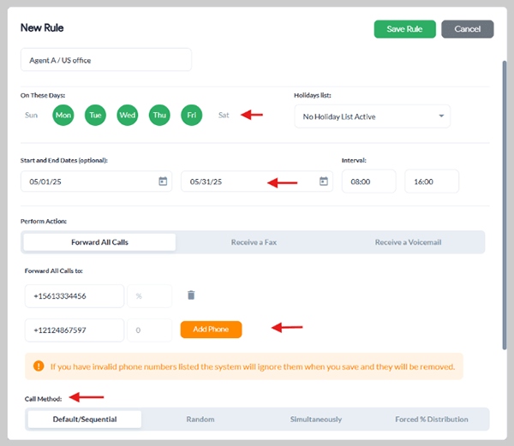This screenshot has width=514, height=446.
Task: Enable Saturday in day selector
Action: (224, 115)
